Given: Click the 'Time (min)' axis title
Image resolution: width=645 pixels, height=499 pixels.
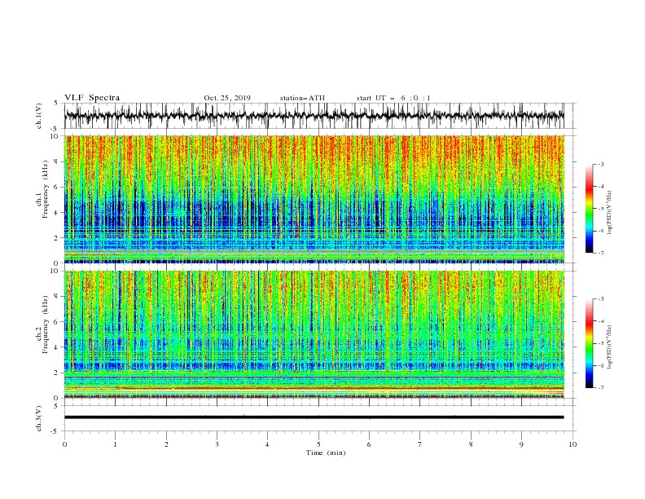Looking at the screenshot, I should pos(326,453).
